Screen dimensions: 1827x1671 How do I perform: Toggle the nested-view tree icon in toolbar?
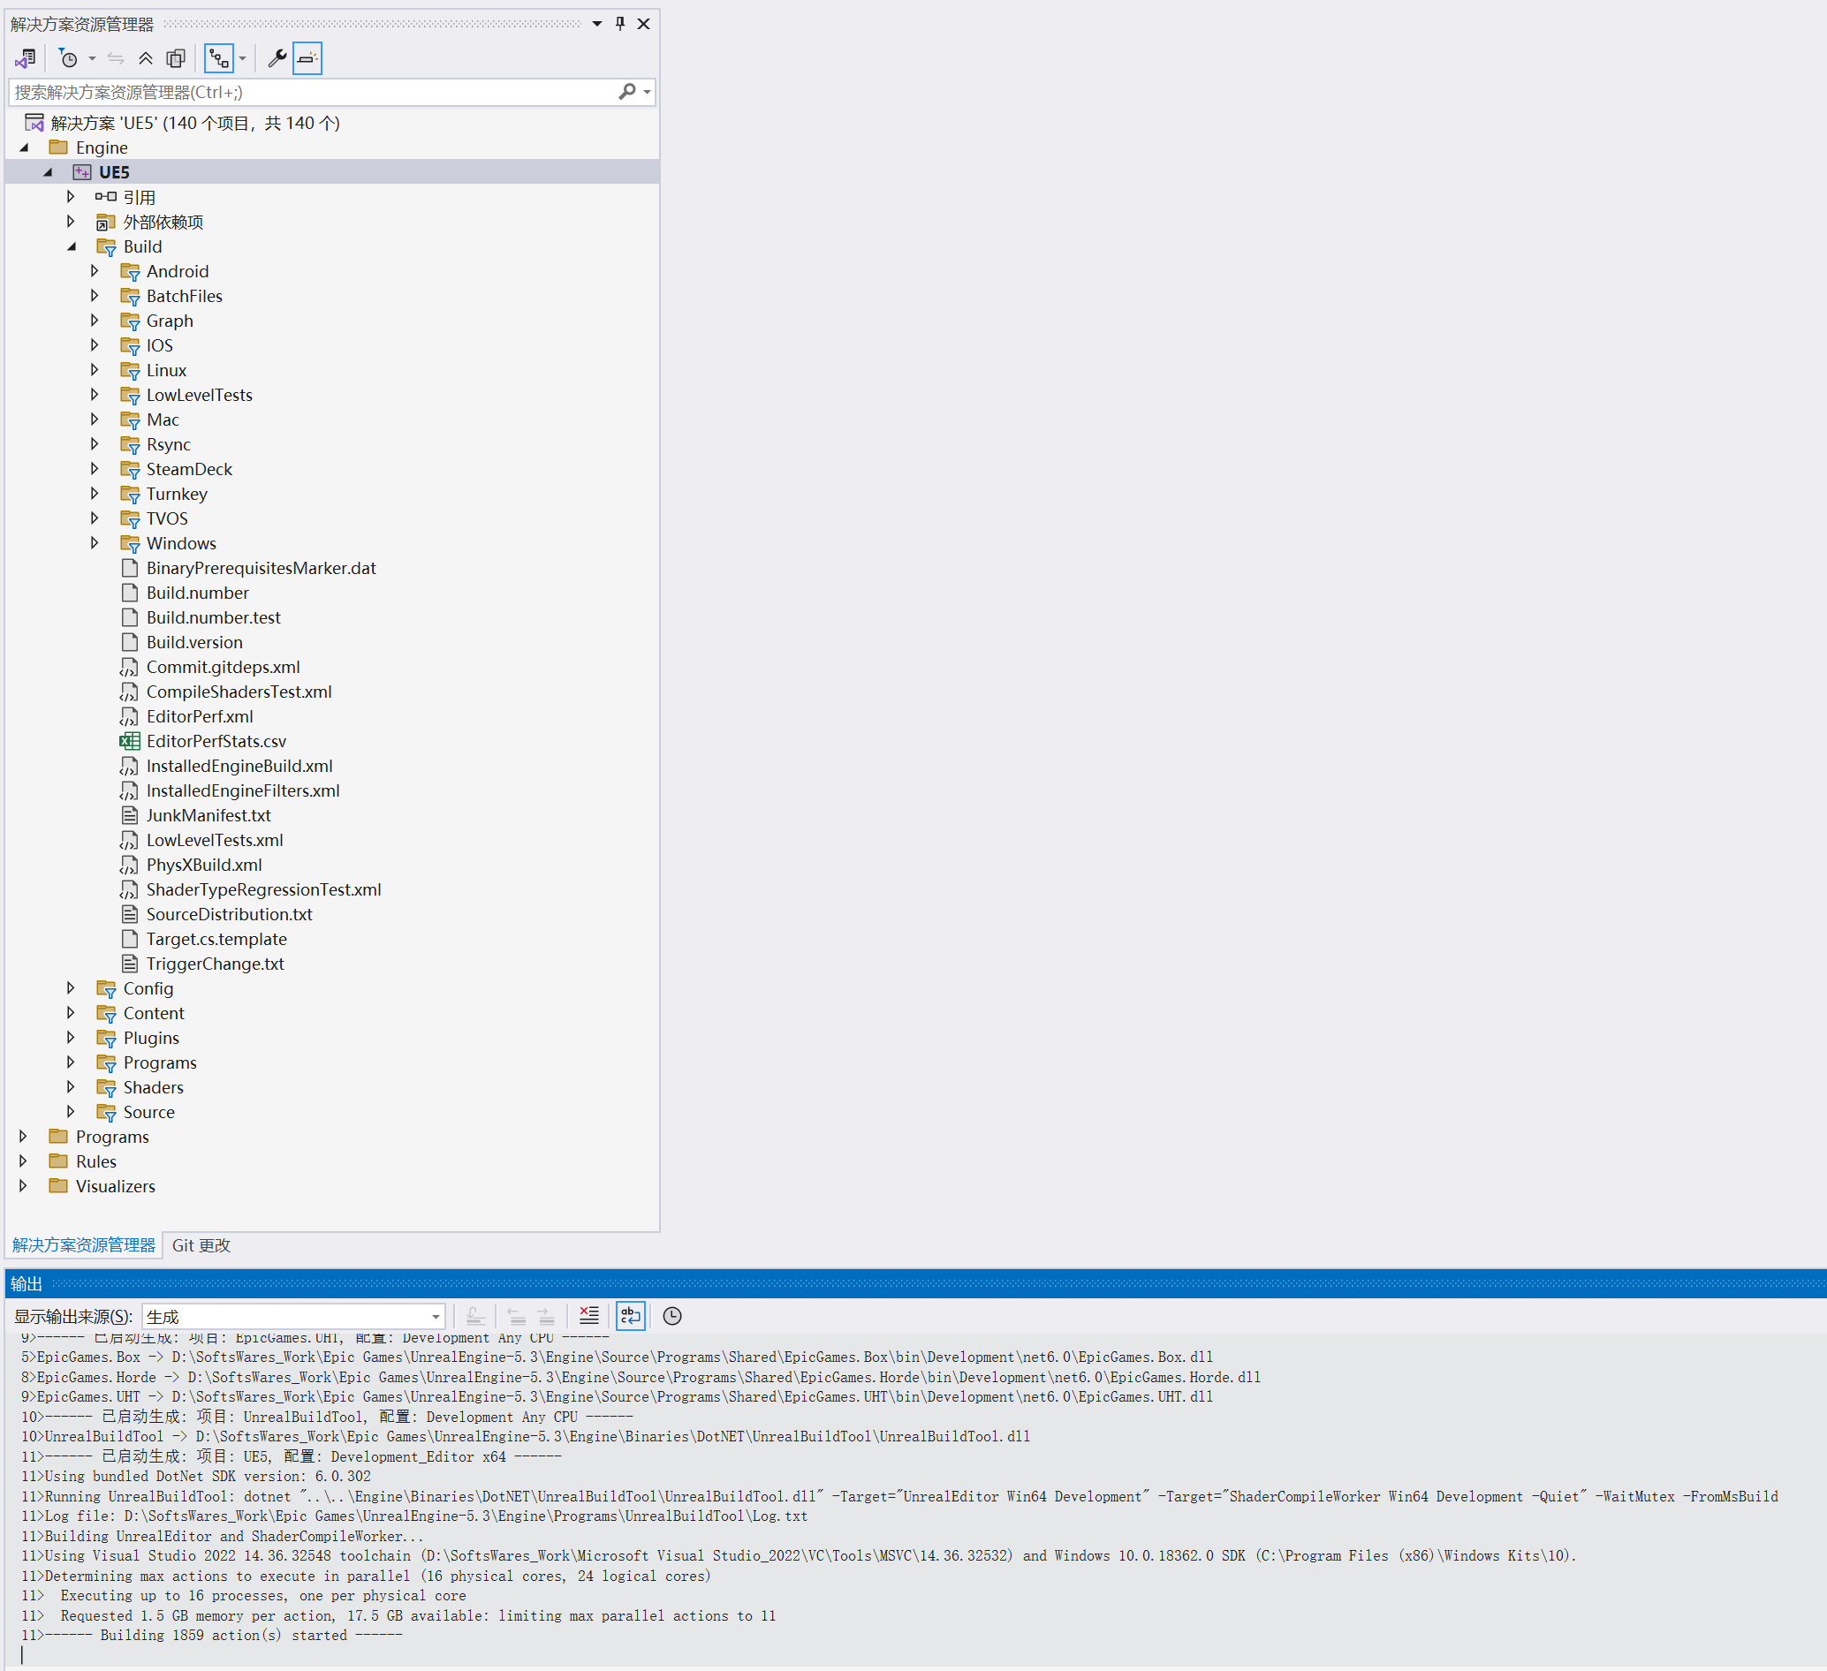click(219, 59)
